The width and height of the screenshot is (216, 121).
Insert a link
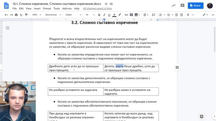coord(126,15)
